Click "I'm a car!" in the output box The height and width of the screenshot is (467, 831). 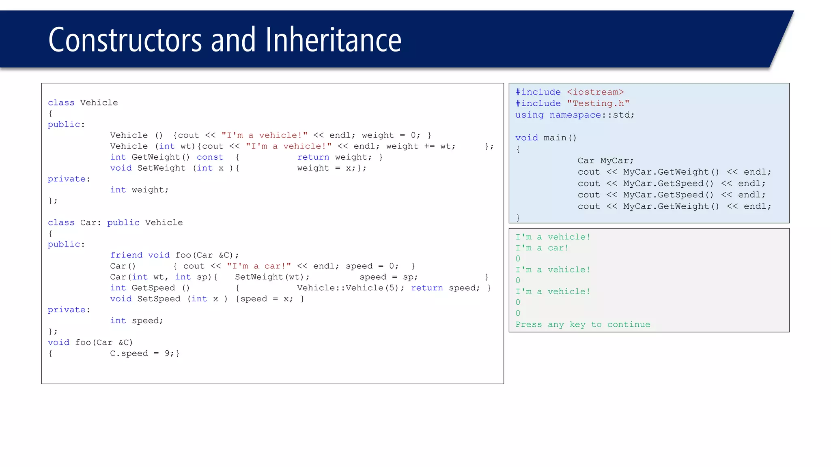pos(542,248)
